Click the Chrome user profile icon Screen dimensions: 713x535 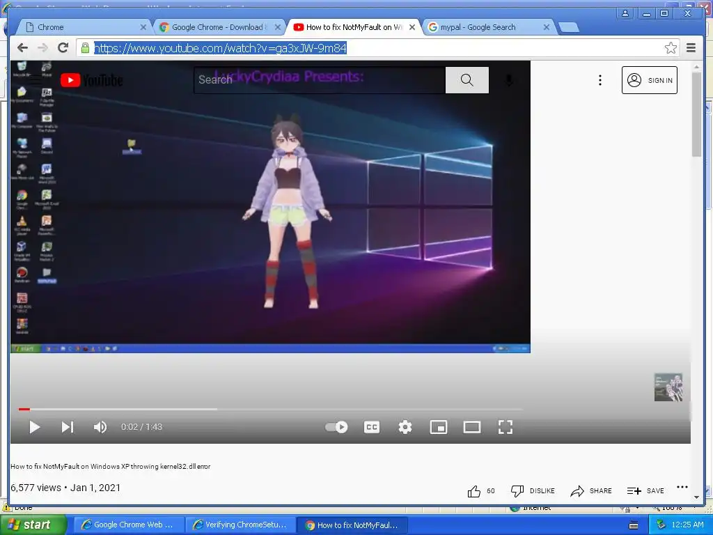(625, 13)
